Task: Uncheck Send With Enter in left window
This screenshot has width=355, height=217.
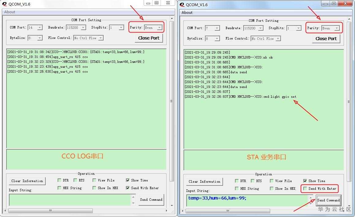Action: (128, 188)
